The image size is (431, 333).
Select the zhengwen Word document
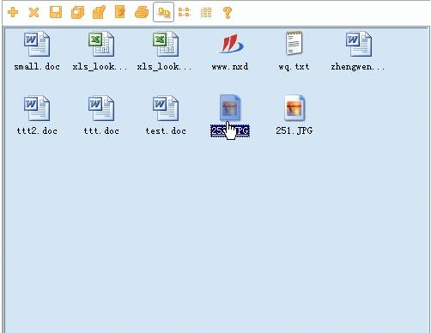coord(358,51)
